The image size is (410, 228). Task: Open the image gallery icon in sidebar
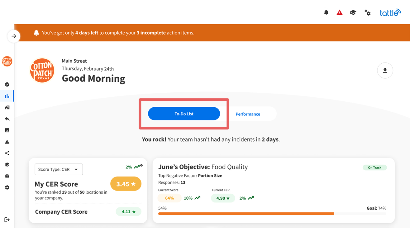click(x=7, y=130)
